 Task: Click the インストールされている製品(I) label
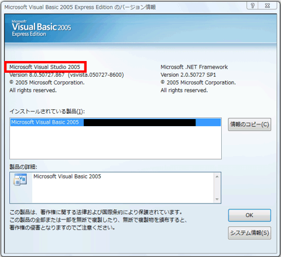pos(47,111)
